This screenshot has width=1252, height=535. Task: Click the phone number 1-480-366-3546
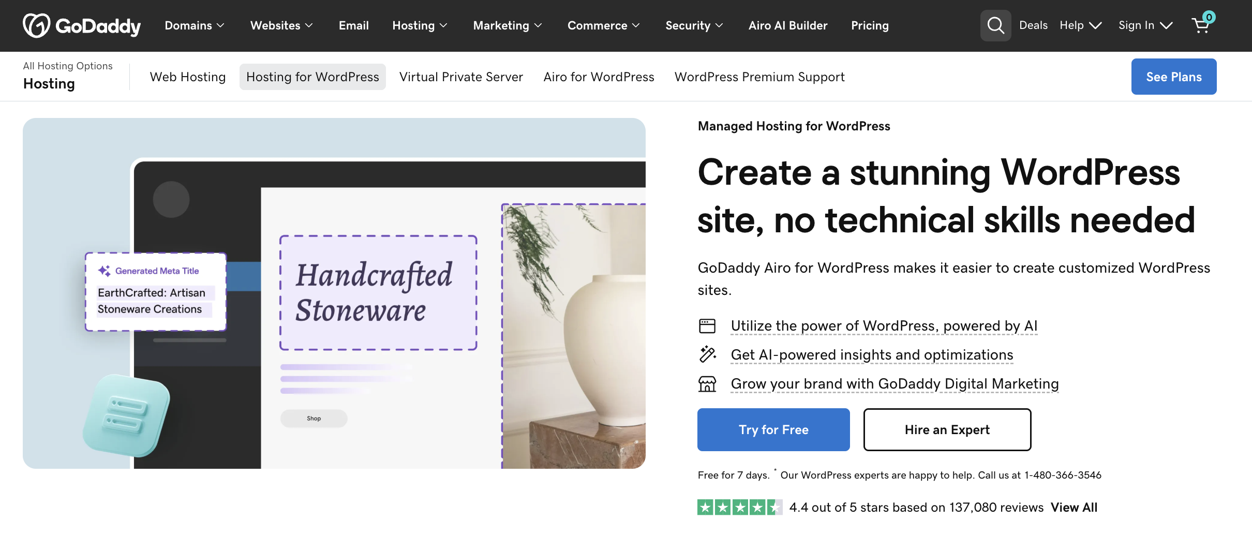point(1063,475)
